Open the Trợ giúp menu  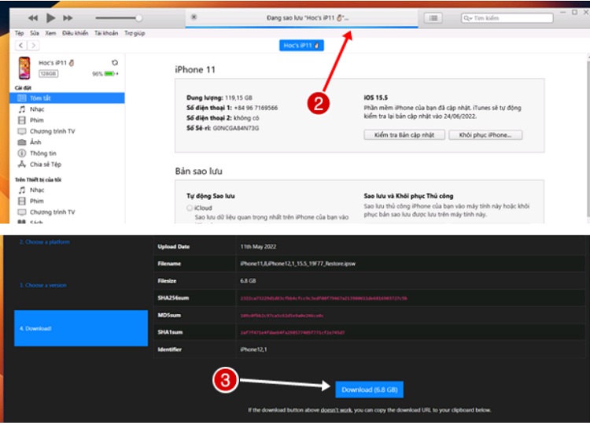point(135,33)
